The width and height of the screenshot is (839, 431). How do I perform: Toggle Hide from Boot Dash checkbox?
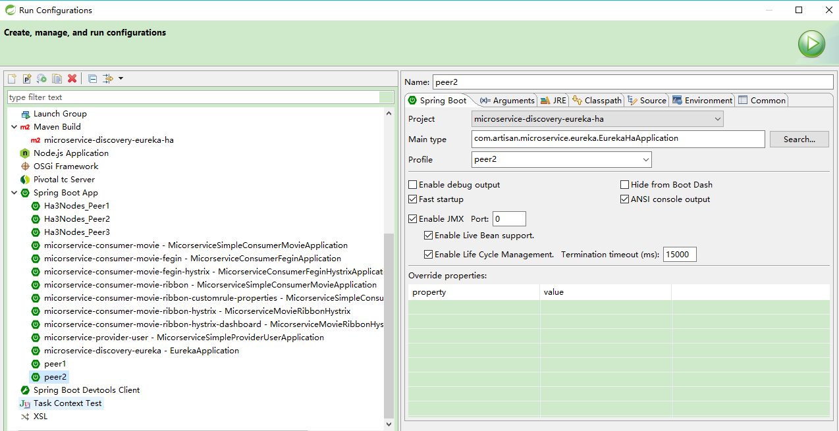(625, 185)
